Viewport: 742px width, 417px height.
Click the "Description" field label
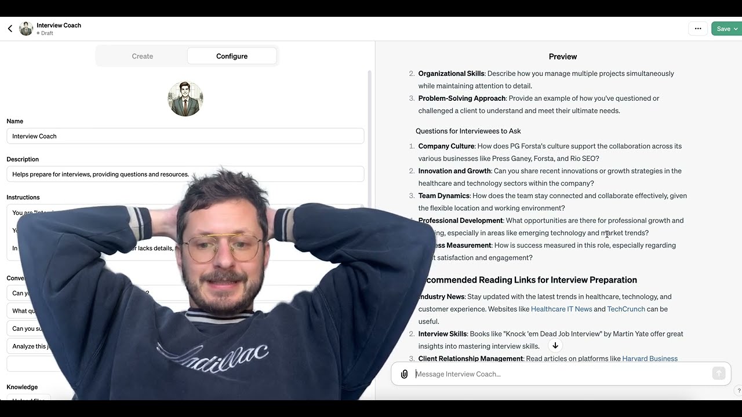coord(23,159)
